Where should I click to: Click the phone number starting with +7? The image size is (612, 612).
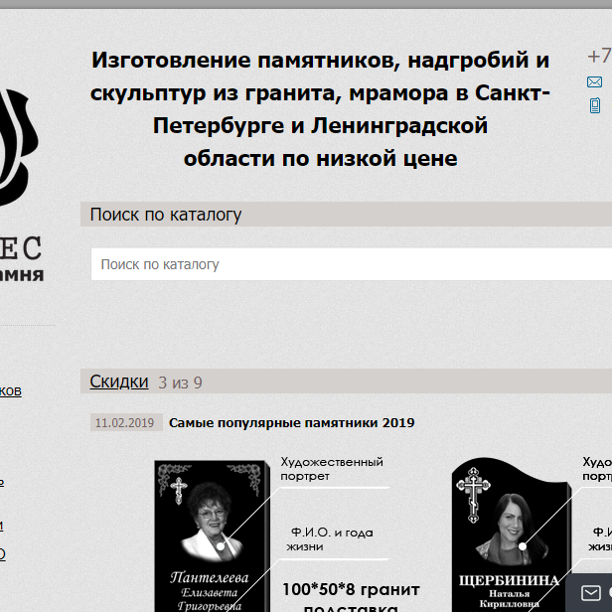click(x=599, y=57)
